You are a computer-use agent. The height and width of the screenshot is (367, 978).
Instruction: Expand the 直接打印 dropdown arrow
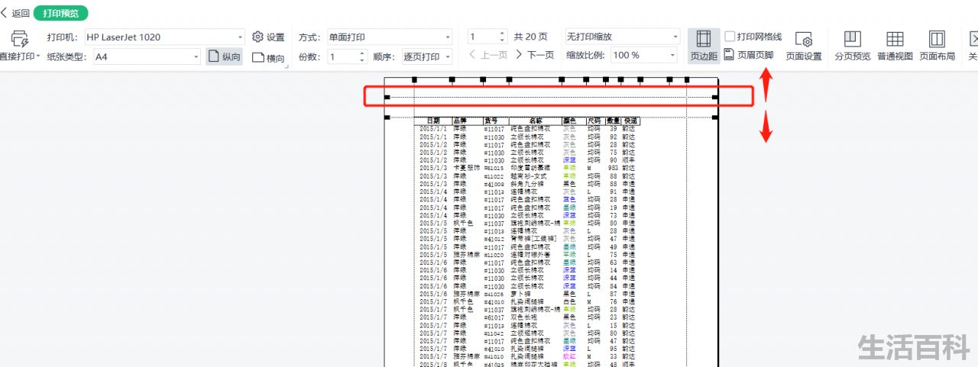(38, 56)
